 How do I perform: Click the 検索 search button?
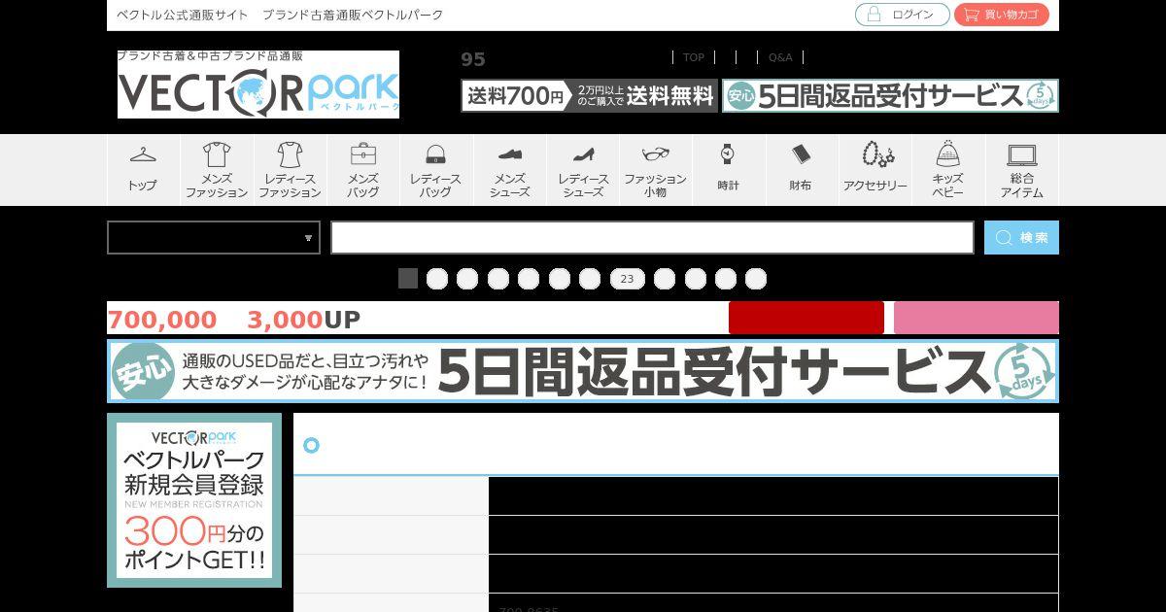point(1021,238)
